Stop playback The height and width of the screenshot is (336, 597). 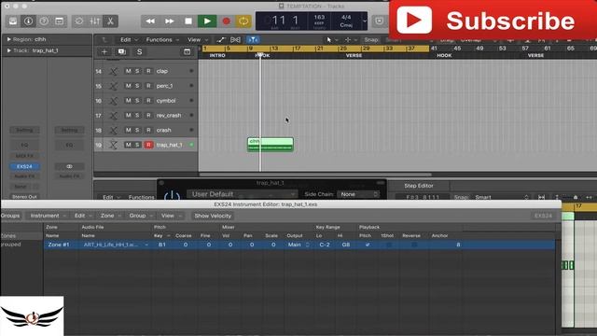coord(188,21)
